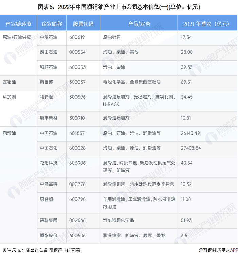The width and height of the screenshot is (238, 257).
Task: Click stock code 600028
Action: [x=78, y=148]
